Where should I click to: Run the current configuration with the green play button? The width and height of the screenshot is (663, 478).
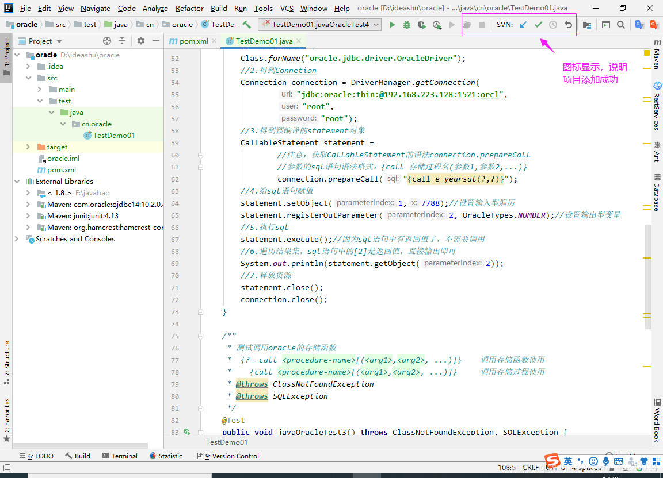[392, 25]
